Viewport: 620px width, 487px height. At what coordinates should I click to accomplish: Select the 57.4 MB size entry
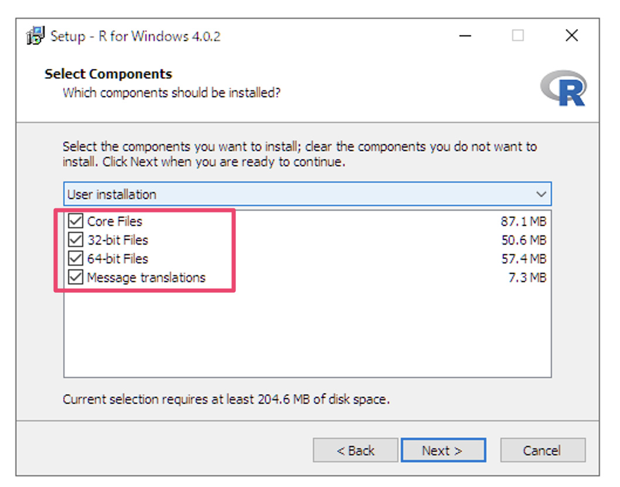pos(523,259)
